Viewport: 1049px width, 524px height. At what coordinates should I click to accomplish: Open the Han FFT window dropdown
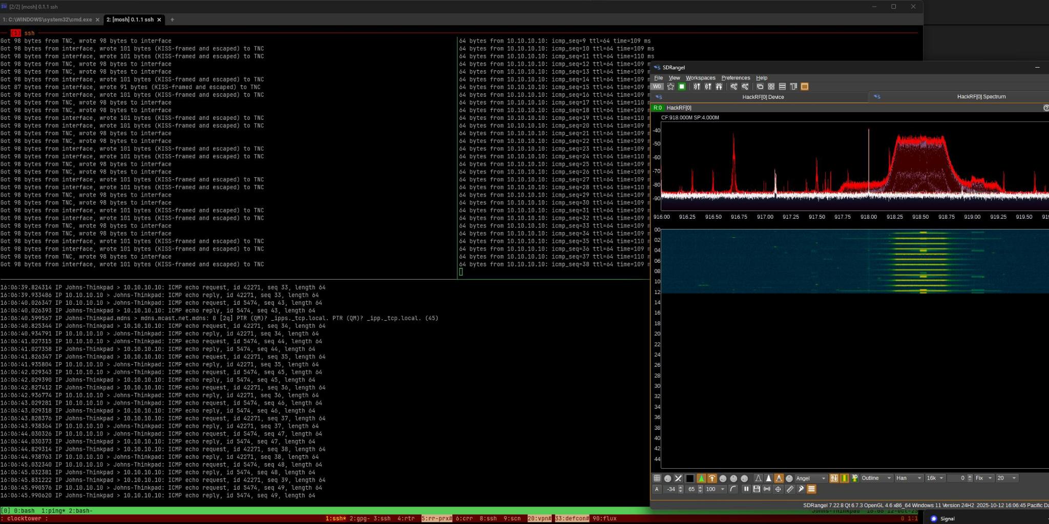click(x=909, y=478)
